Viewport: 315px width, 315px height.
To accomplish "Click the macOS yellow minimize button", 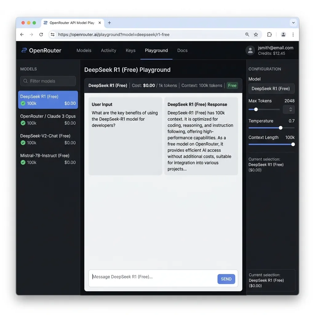I will pyautogui.click(x=29, y=23).
